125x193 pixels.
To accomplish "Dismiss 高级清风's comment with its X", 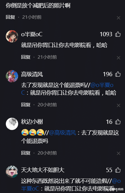I will click(119, 105).
